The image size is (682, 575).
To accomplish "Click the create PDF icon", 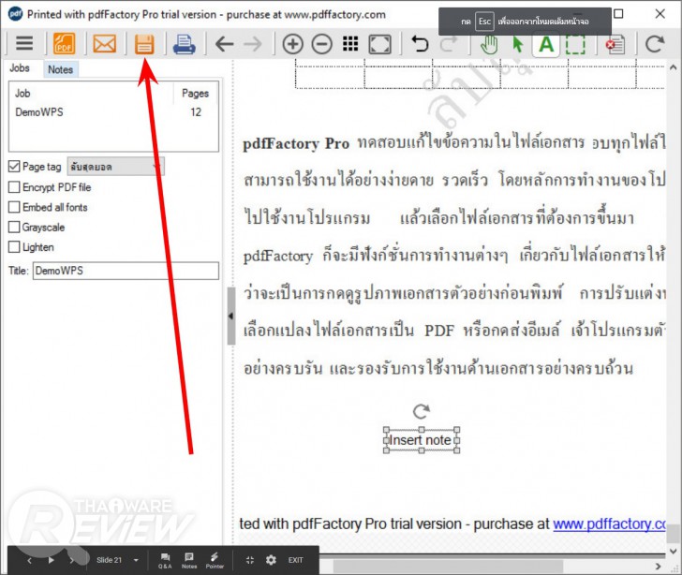I will (64, 43).
